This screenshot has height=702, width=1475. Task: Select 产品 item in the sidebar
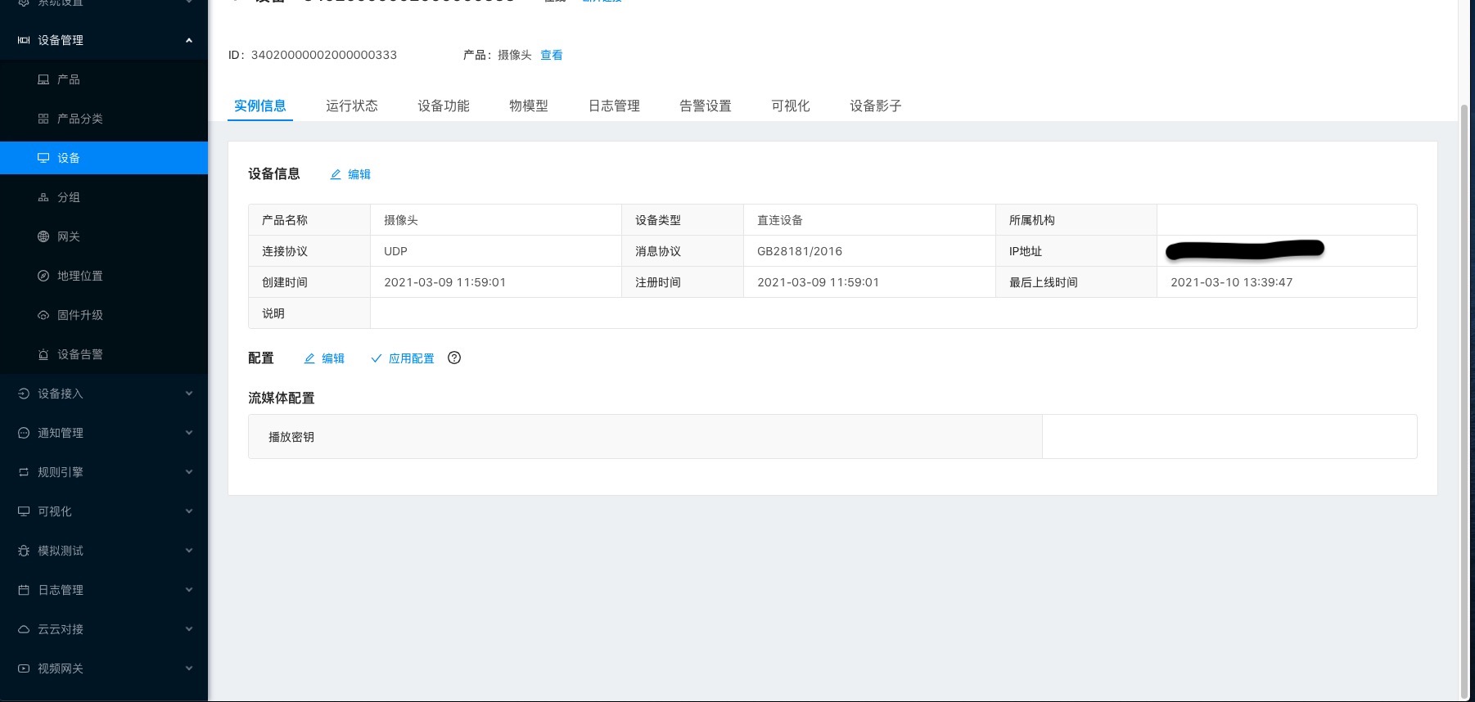click(x=69, y=79)
